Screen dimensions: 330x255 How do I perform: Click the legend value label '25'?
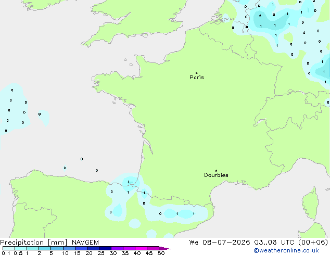[x=101, y=253]
